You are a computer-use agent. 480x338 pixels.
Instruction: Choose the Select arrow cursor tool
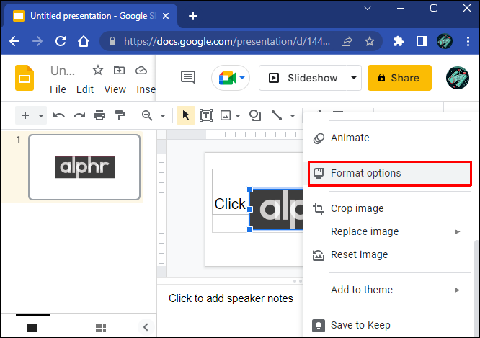pos(186,115)
